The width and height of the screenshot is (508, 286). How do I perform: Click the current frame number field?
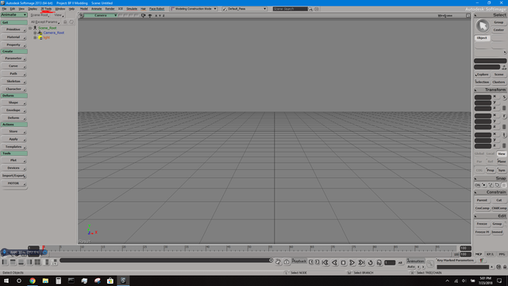390,263
